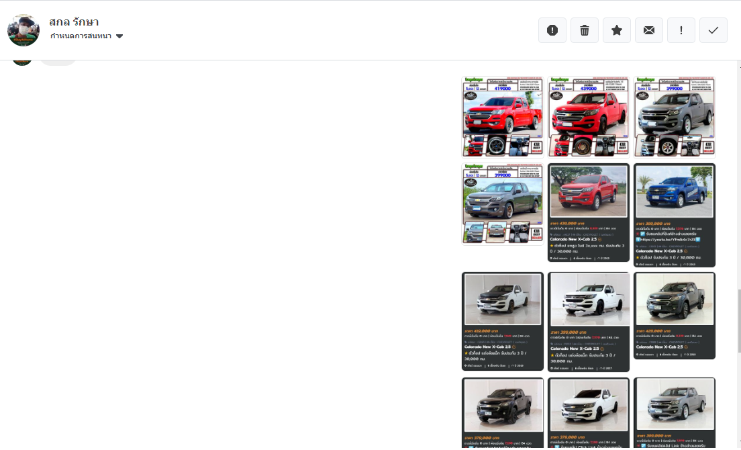The width and height of the screenshot is (741, 450).
Task: Flag conversation with the plain exclamation icon
Action: [x=681, y=30]
